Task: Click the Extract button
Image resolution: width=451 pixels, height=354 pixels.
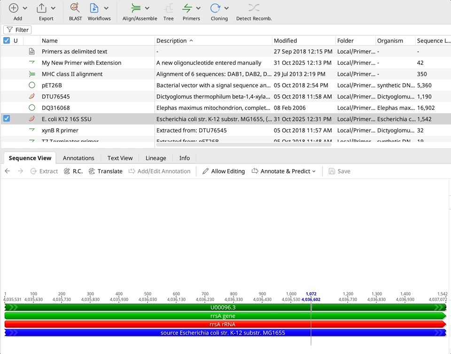Action: click(44, 171)
